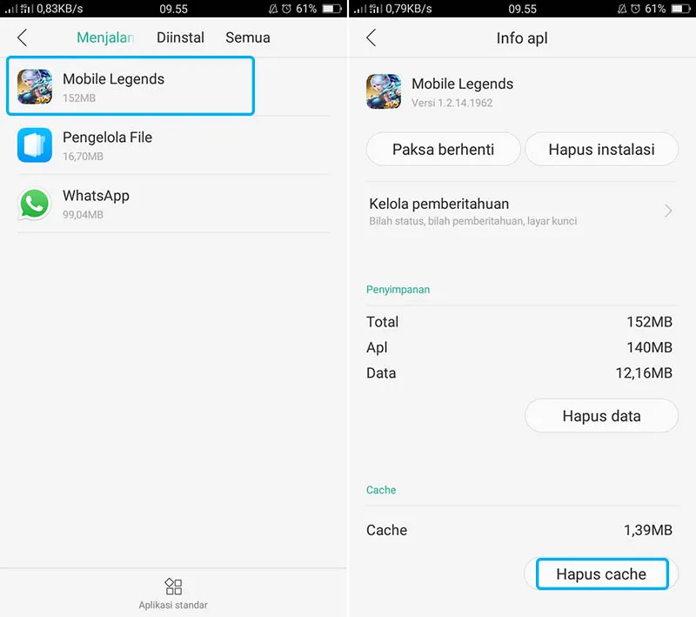Tap the Aplikasi standar grid icon
696x617 pixels.
click(x=173, y=586)
